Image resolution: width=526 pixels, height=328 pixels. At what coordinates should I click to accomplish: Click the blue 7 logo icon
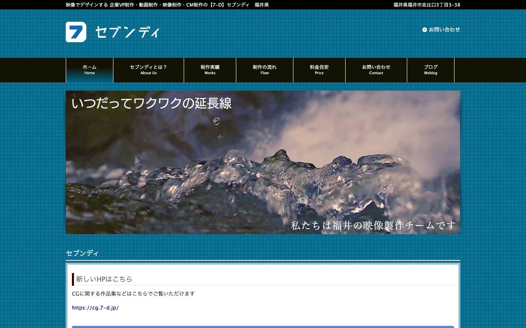(76, 32)
